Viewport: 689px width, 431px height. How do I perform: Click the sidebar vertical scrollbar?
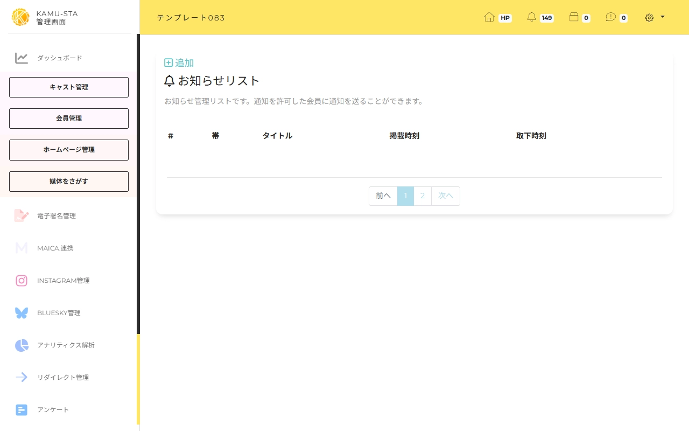138,183
